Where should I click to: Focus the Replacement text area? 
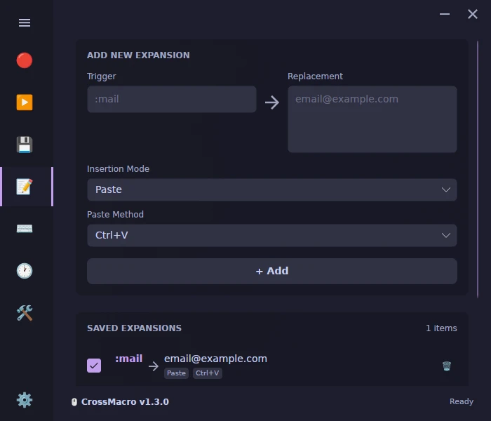click(x=372, y=119)
